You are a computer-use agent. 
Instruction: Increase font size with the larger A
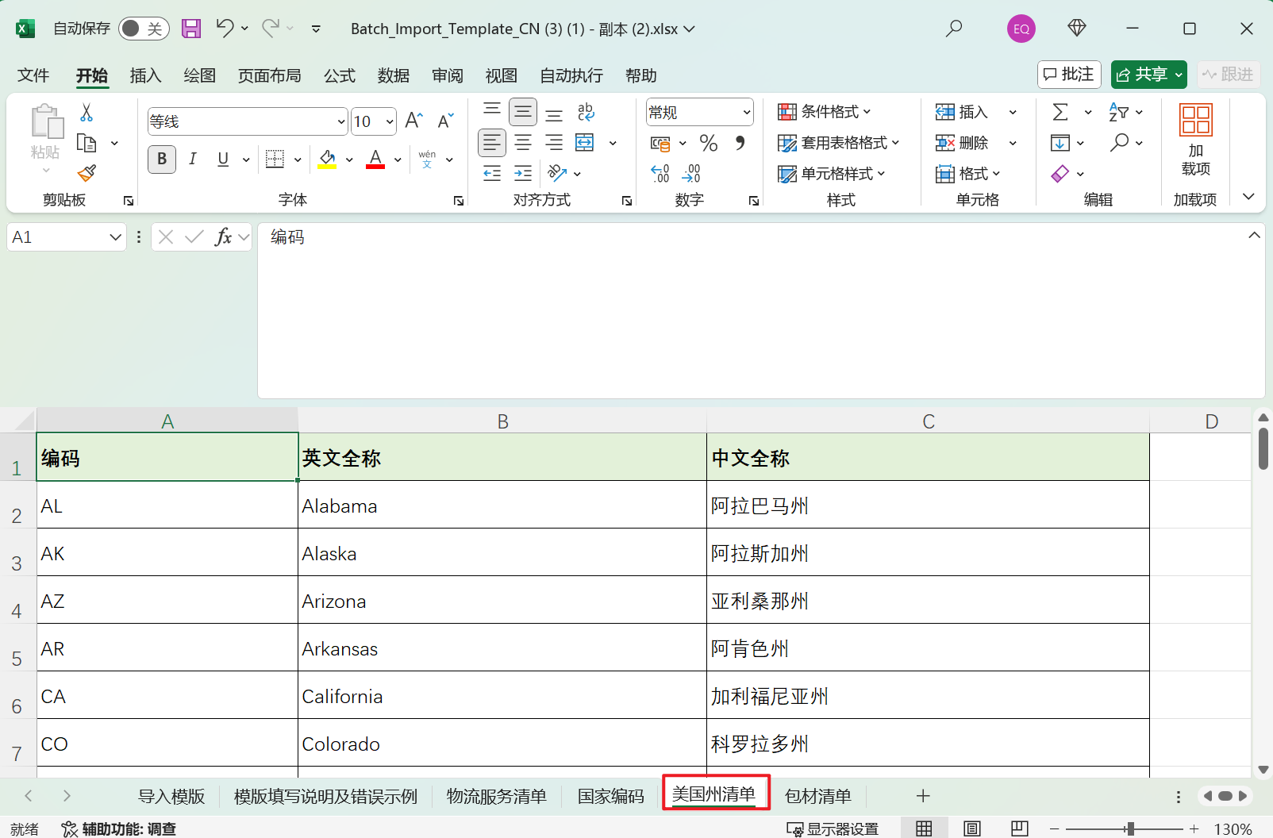tap(413, 121)
